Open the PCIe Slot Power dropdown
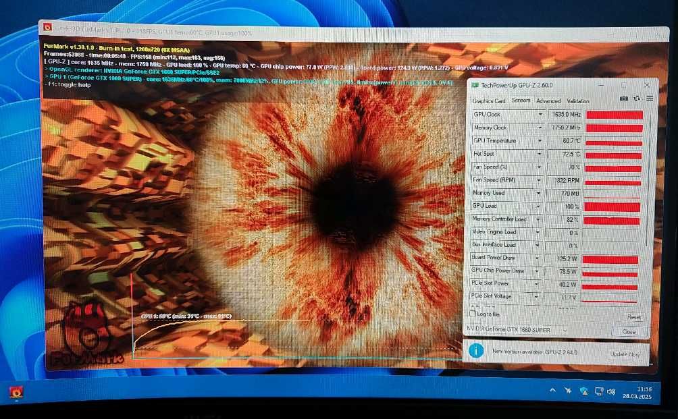Image resolution: width=678 pixels, height=419 pixels. [x=537, y=284]
